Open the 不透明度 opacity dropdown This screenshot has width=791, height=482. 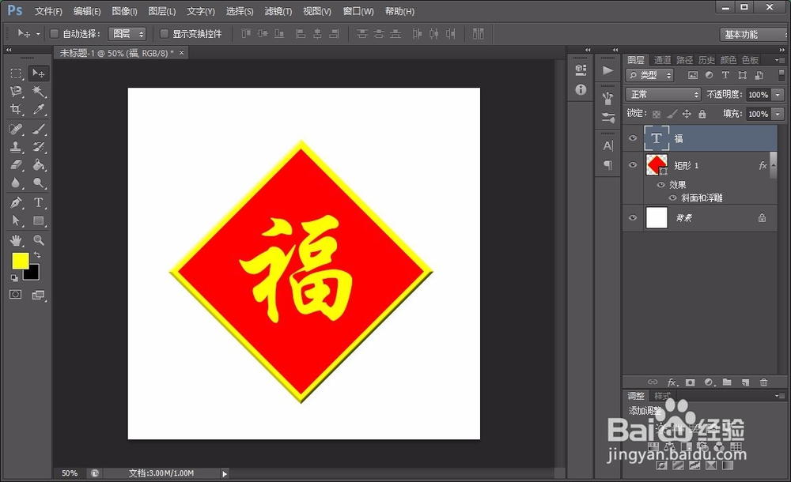[778, 93]
